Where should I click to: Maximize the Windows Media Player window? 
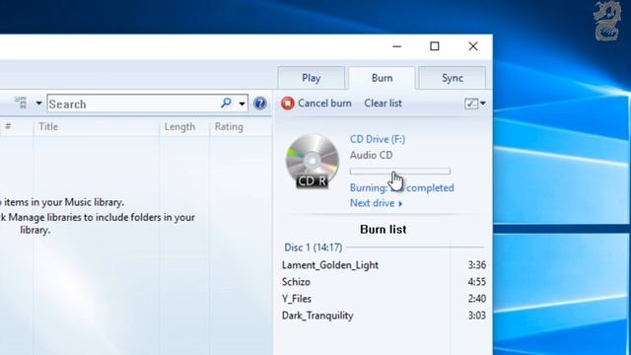click(x=435, y=46)
